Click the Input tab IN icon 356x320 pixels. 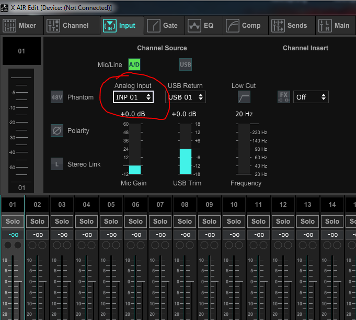[x=110, y=26]
